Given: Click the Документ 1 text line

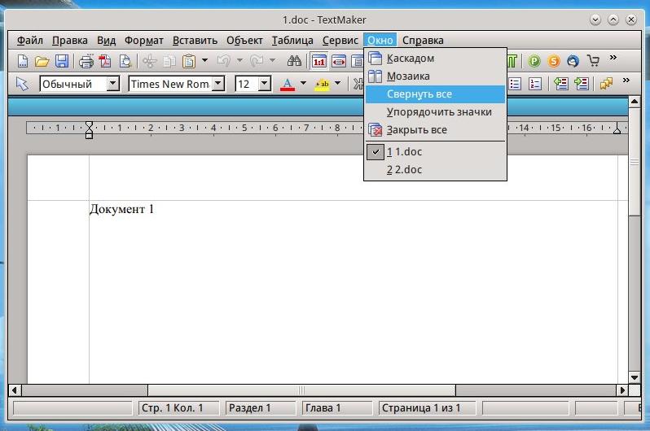Looking at the screenshot, I should (121, 209).
